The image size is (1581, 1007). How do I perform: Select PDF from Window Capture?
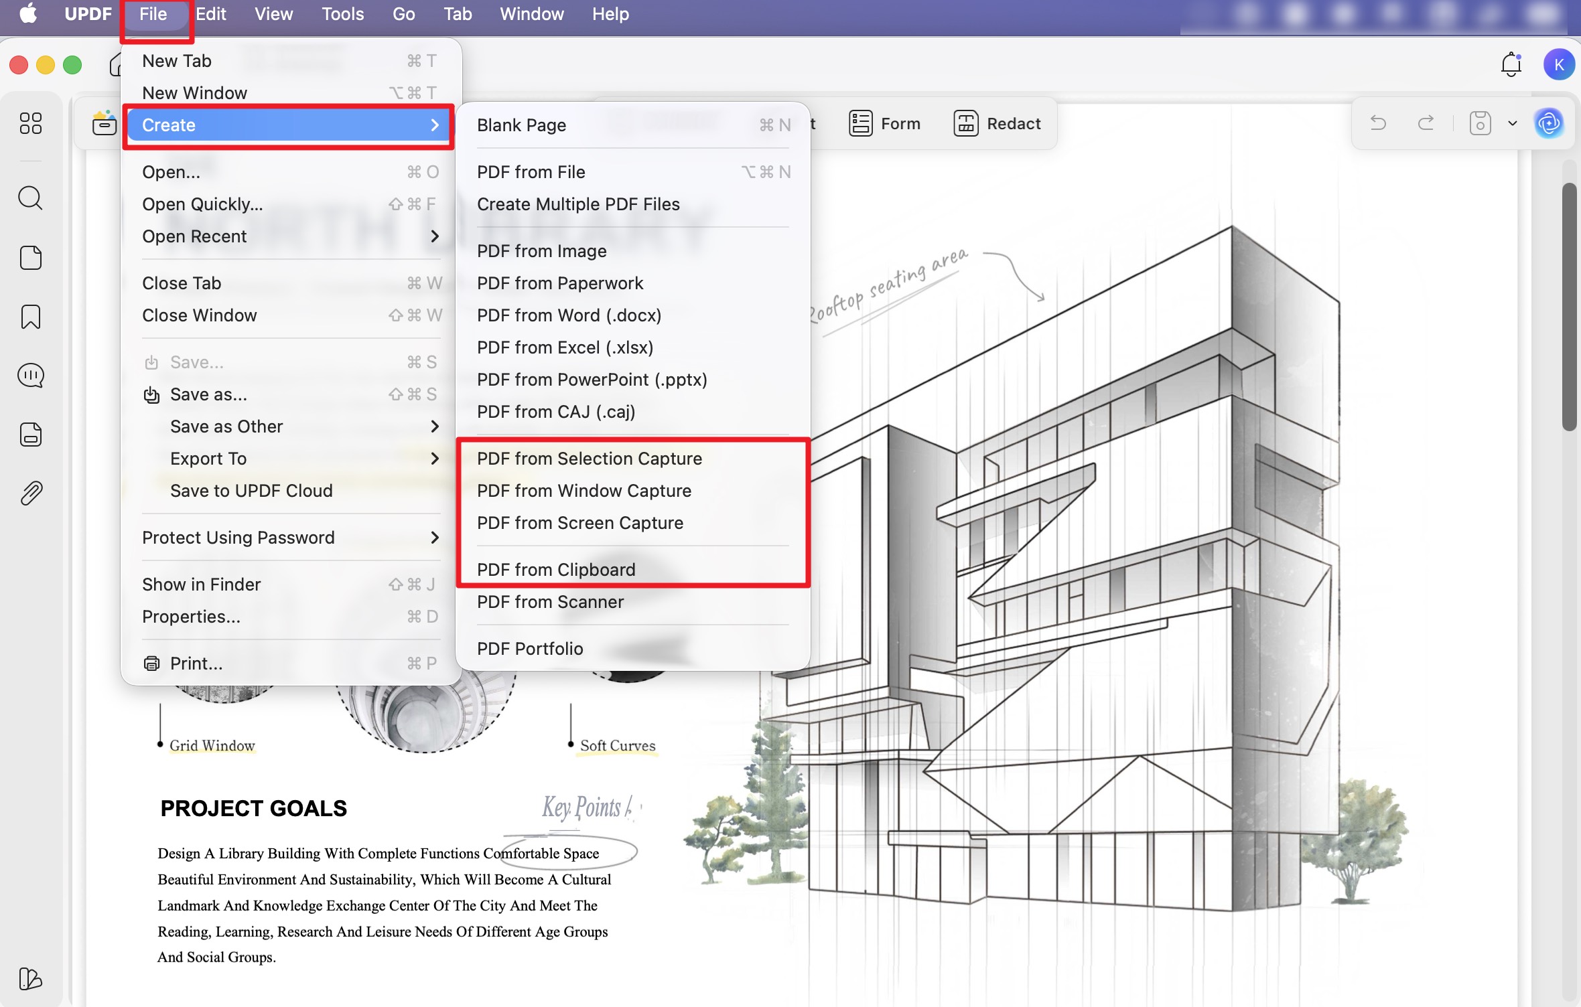click(633, 491)
